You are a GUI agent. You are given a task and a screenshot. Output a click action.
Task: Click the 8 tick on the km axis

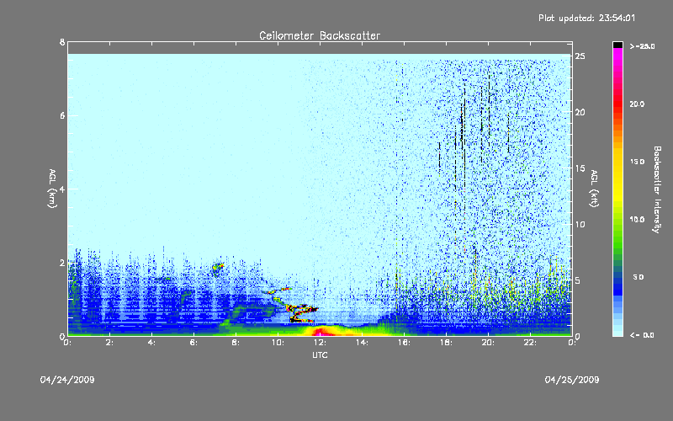[x=62, y=42]
